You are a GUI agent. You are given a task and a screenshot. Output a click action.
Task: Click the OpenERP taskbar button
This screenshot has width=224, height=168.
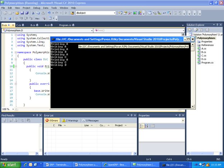[115, 164]
